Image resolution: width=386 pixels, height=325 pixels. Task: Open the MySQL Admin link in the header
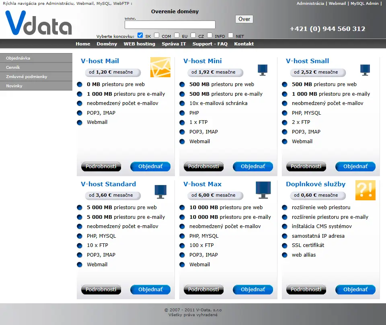(x=365, y=4)
